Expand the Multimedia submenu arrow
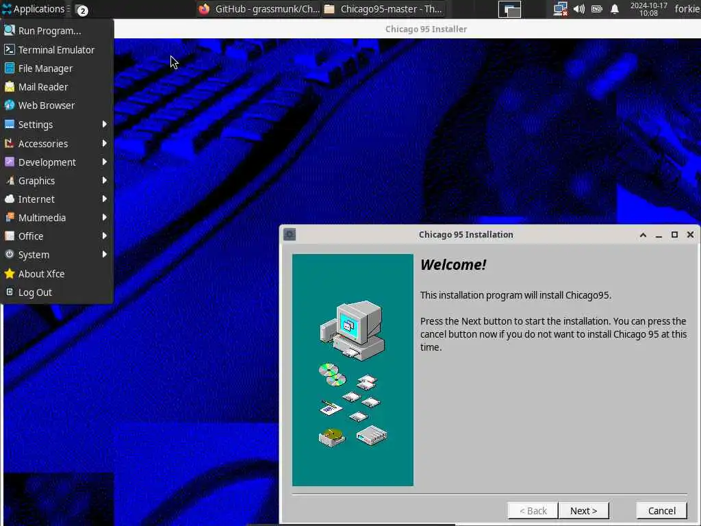 point(104,217)
